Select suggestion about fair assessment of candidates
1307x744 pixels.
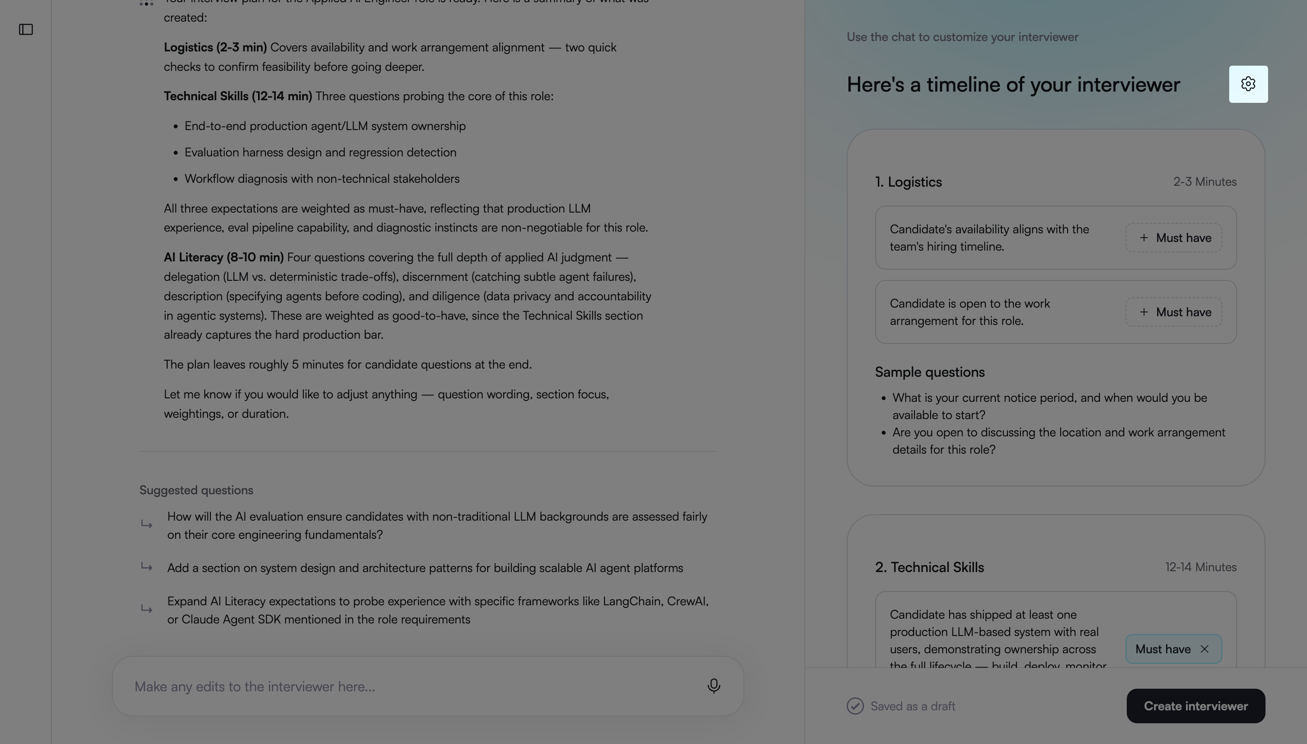(x=437, y=525)
